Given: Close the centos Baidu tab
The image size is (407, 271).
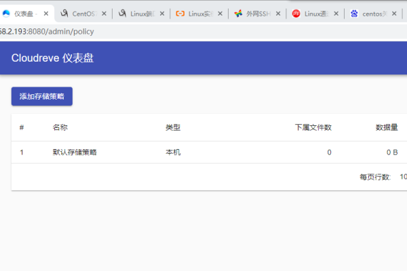Looking at the screenshot, I should pos(394,14).
